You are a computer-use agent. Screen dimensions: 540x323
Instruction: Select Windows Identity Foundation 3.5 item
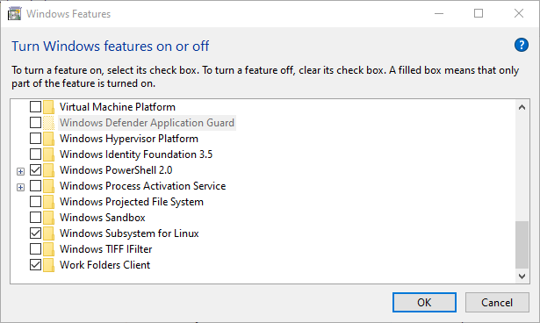pos(136,154)
